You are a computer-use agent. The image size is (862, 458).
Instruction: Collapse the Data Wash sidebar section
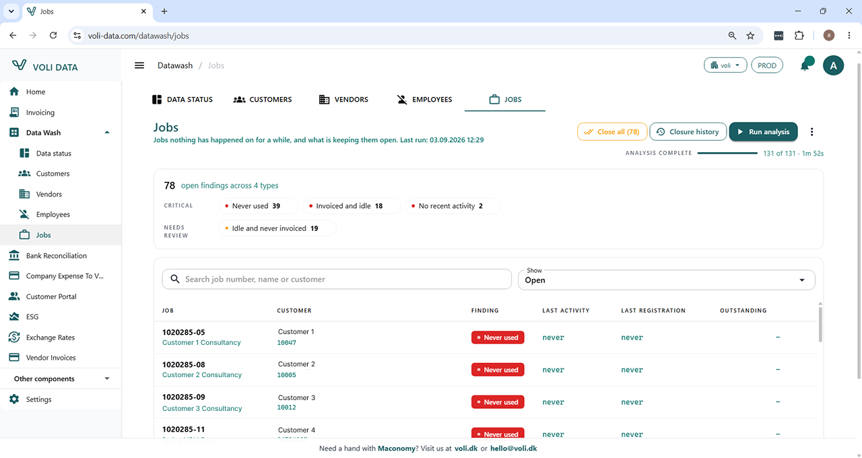107,133
